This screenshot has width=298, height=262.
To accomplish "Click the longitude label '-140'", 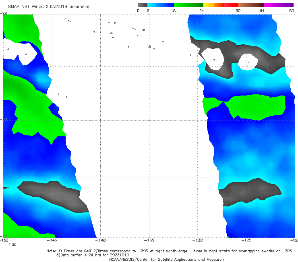I will tap(100, 240).
